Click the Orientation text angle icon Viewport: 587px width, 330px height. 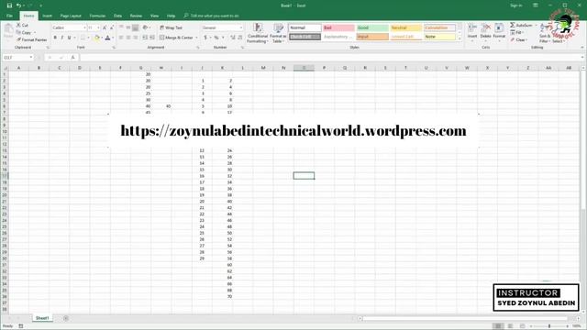pyautogui.click(x=145, y=27)
